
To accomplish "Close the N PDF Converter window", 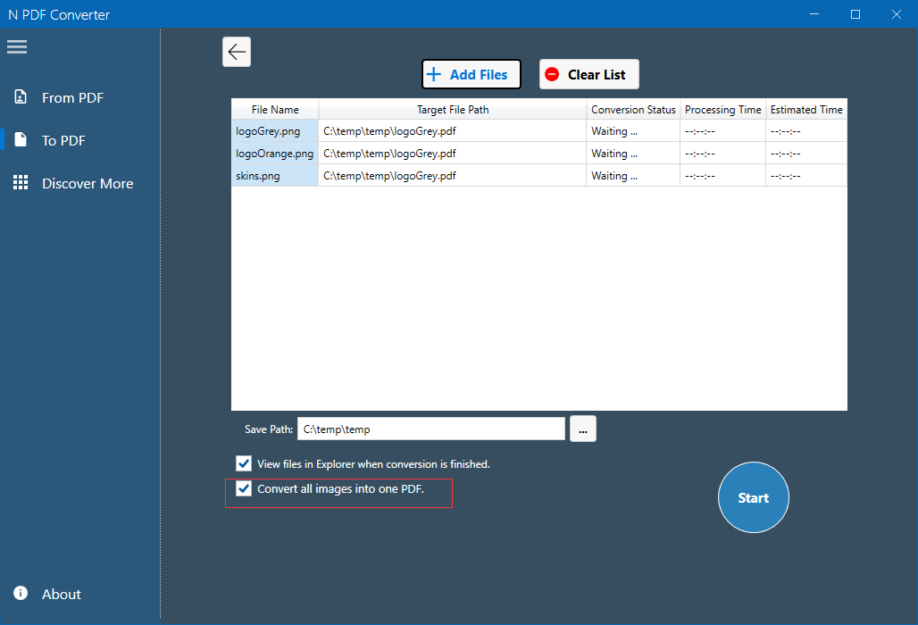I will tap(897, 14).
